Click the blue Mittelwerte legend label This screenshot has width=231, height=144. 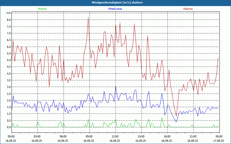115,9
